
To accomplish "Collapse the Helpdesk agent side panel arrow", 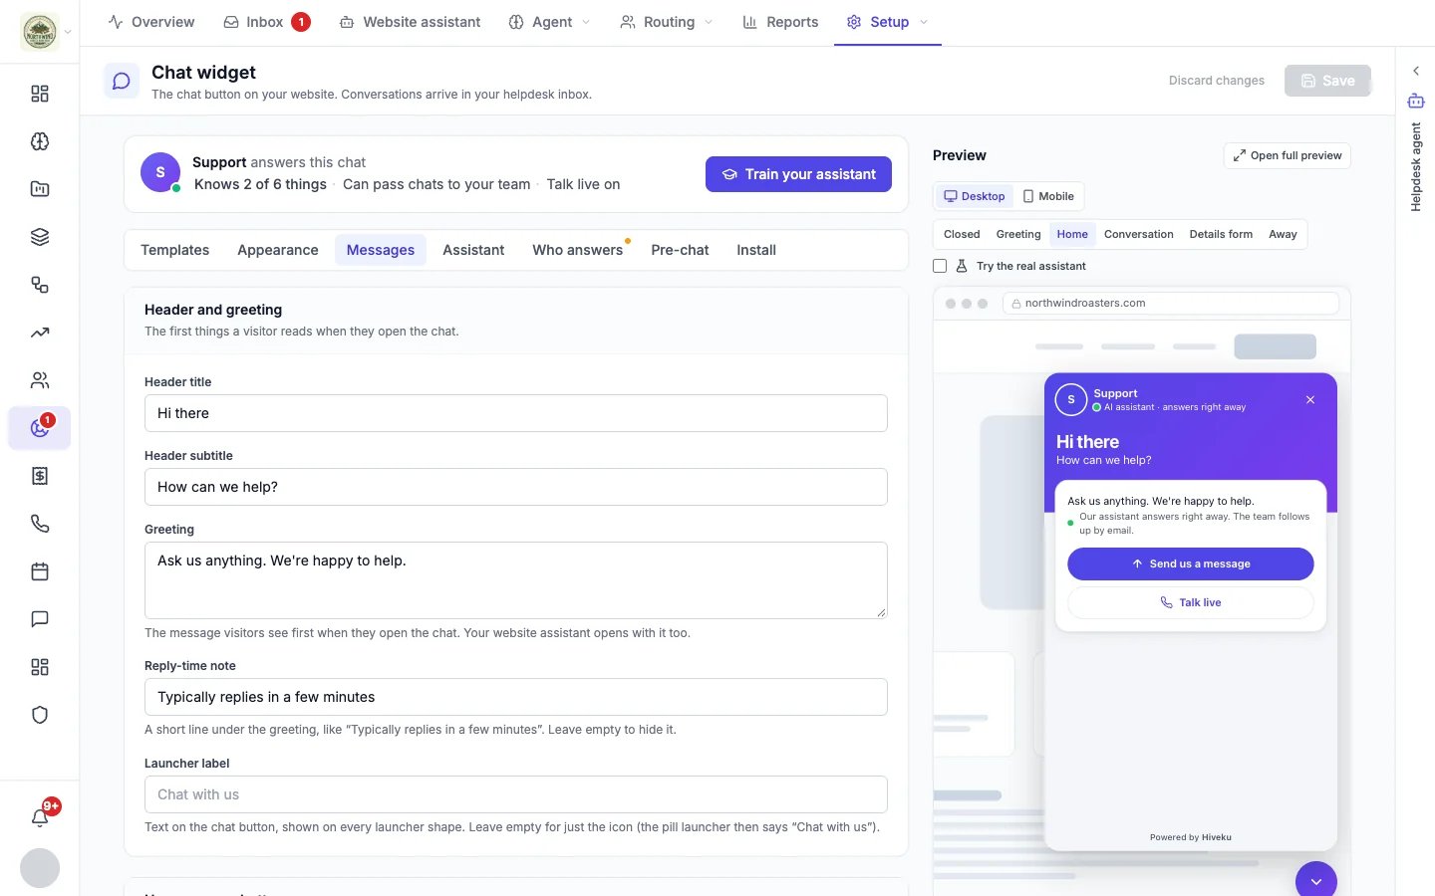I will 1416,71.
